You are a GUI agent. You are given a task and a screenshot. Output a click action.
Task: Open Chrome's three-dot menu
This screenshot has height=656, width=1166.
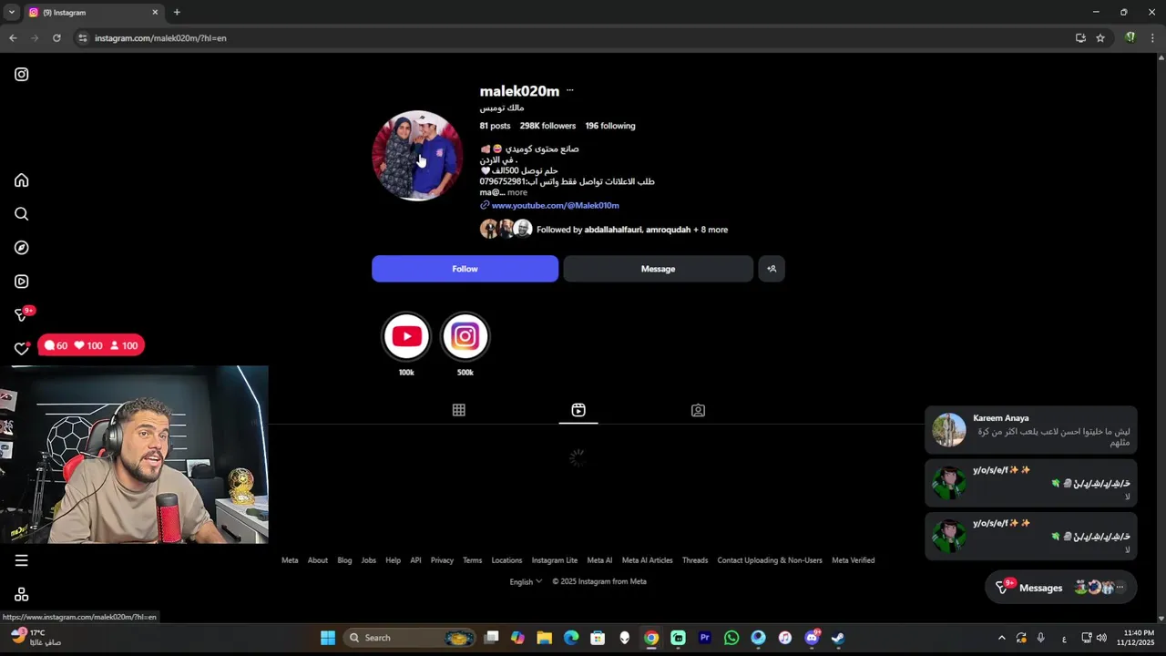[1153, 37]
